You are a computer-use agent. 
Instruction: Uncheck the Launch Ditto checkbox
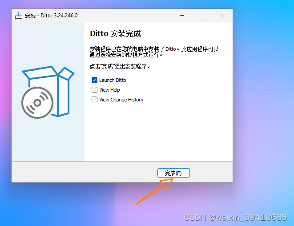click(94, 80)
